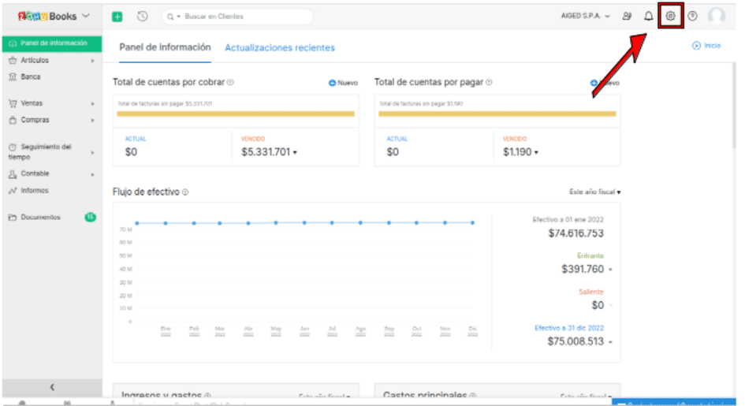Open the settings gear icon
The height and width of the screenshot is (406, 745).
tap(670, 16)
